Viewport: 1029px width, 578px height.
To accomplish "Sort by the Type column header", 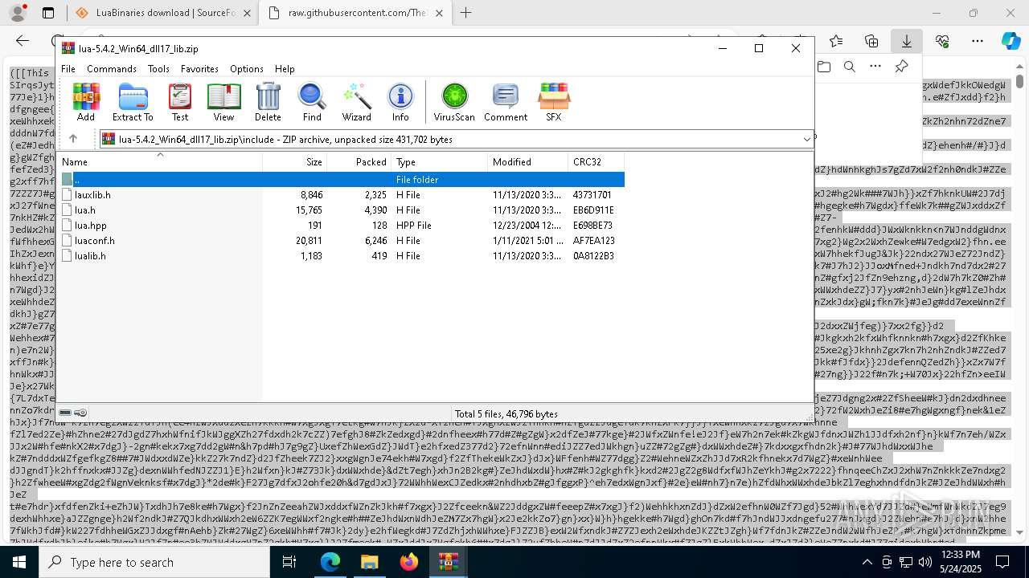I will (439, 161).
